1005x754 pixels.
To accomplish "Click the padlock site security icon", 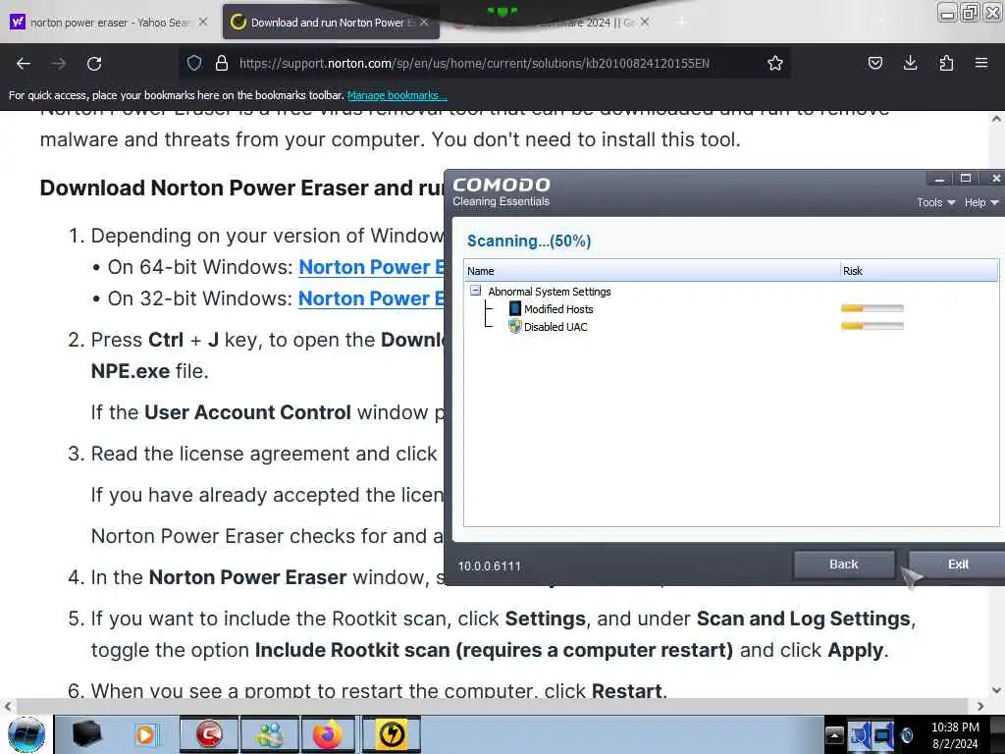I will pos(222,63).
